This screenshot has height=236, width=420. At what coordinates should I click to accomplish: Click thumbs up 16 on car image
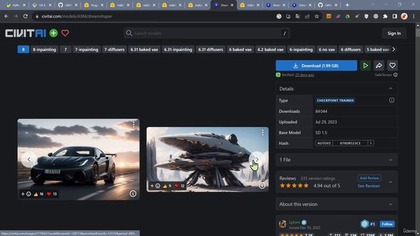coord(39,194)
